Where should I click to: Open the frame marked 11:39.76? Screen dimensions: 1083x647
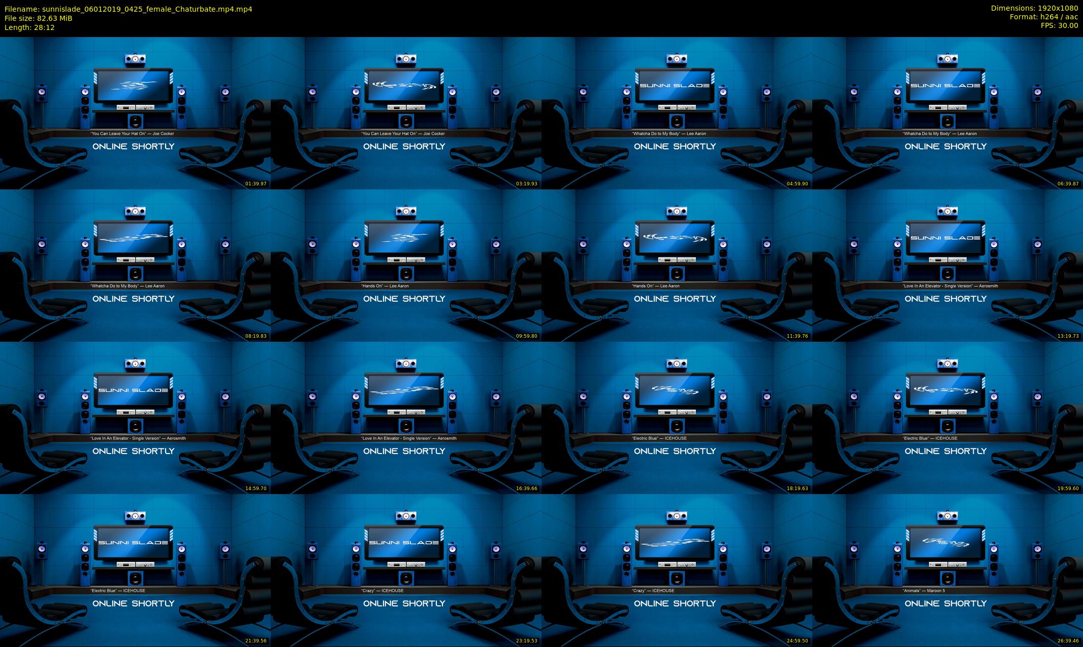677,265
